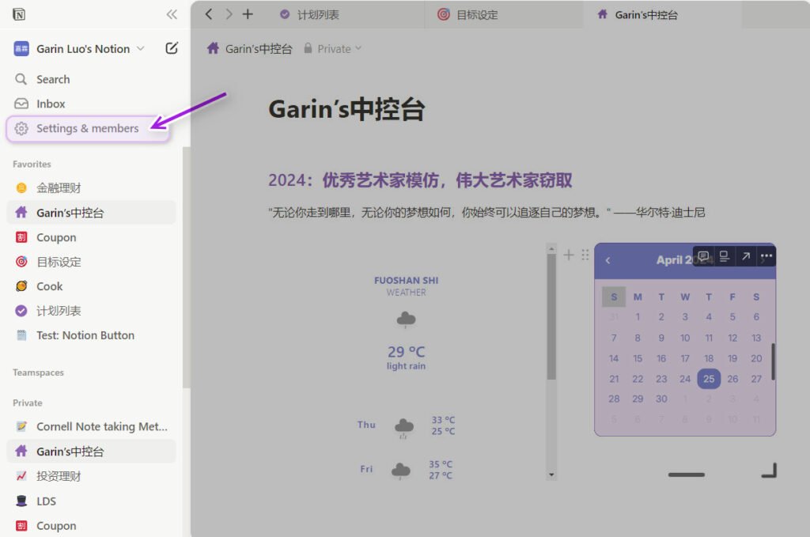Open LDS page in Private
The image size is (810, 537).
[92, 501]
